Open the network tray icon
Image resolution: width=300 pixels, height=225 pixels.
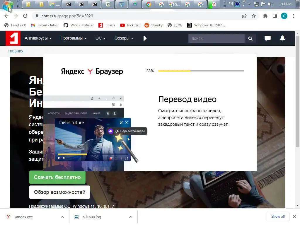(256, 4)
